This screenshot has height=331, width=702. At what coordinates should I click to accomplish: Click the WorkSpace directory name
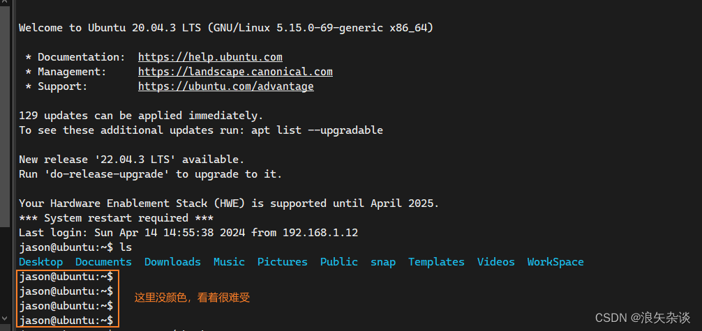coord(555,262)
